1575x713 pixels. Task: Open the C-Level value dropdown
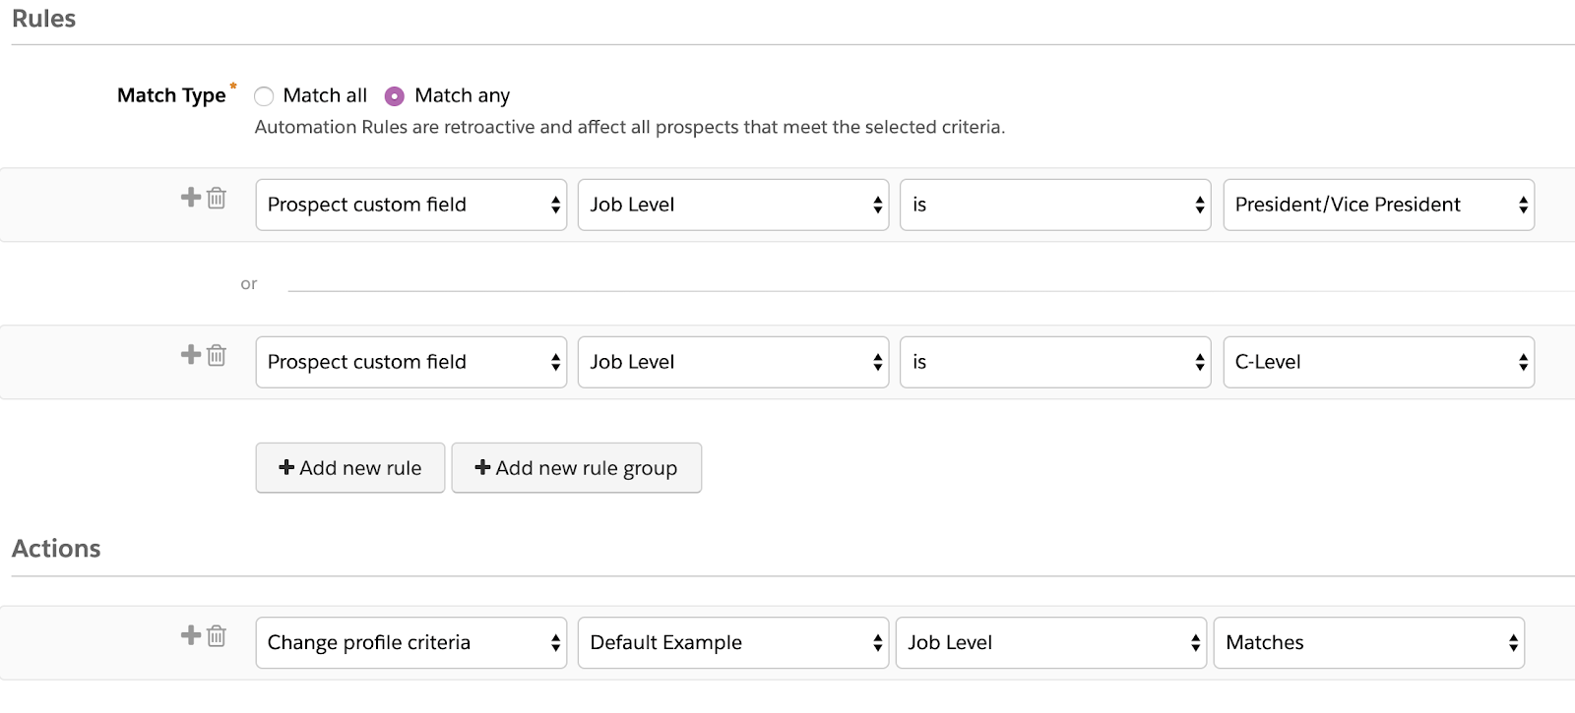1378,362
